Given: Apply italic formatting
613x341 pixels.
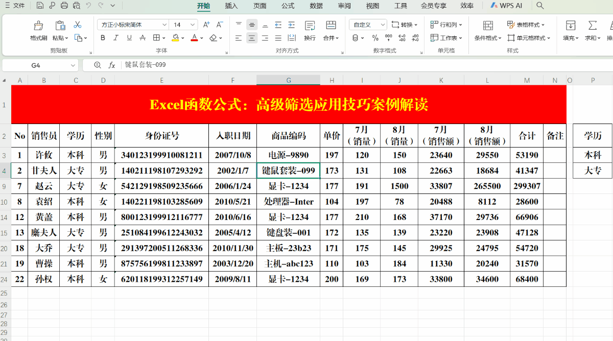Looking at the screenshot, I should tap(115, 38).
